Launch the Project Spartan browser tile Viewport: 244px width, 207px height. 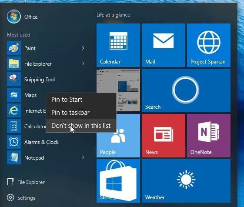pos(209,45)
